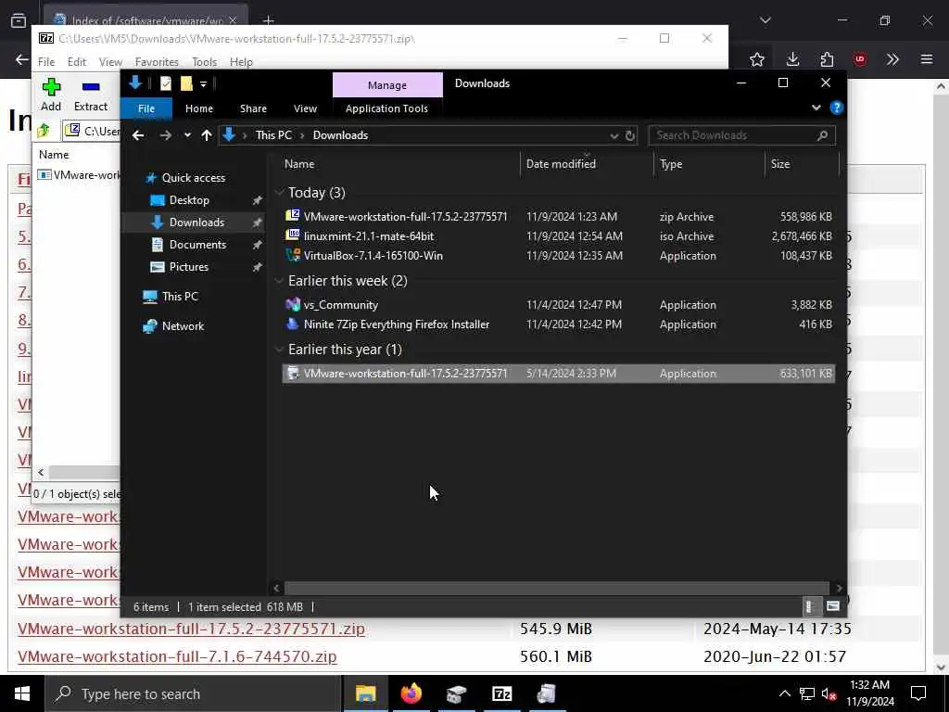This screenshot has height=712, width=949.
Task: Select Ninite 7Zip Everything Firefox Installer
Action: [559, 324]
